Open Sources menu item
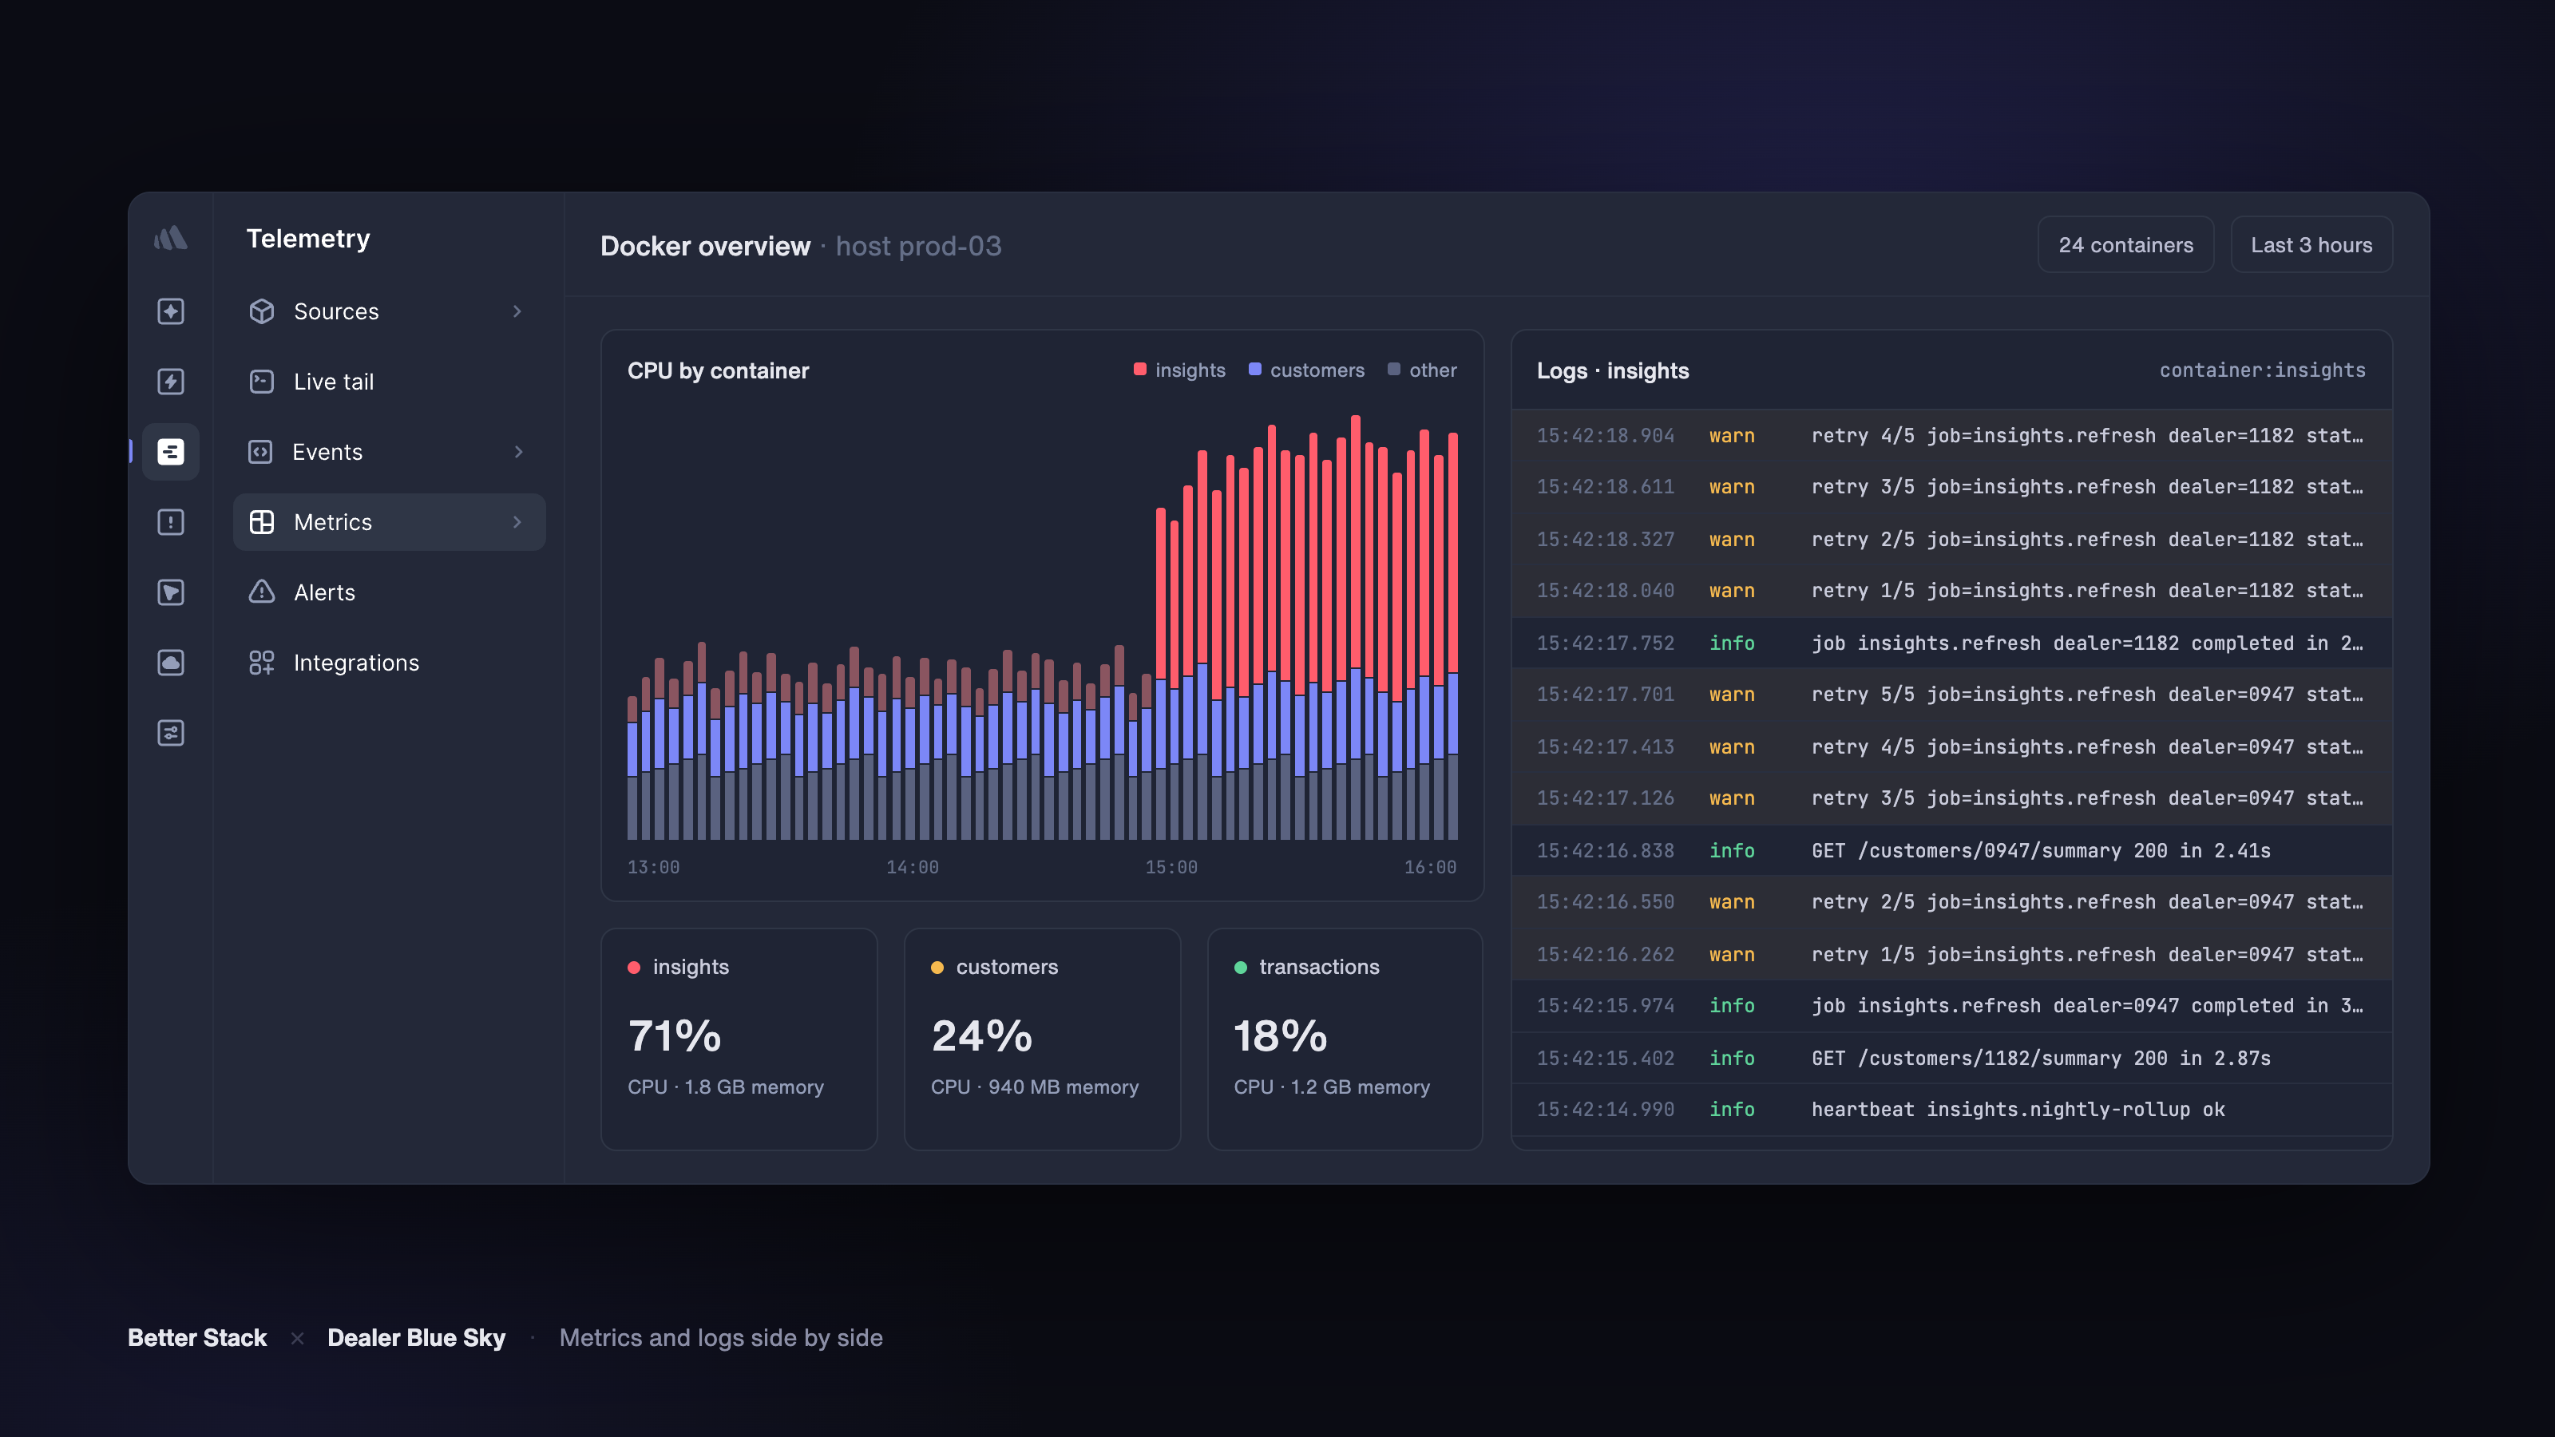 click(389, 311)
